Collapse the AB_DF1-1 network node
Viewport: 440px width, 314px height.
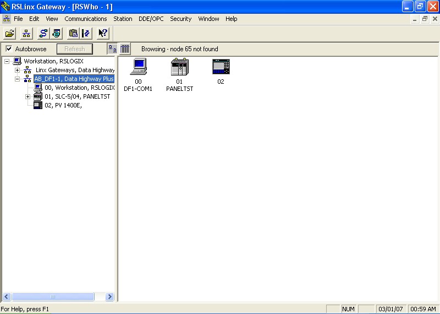tap(17, 79)
